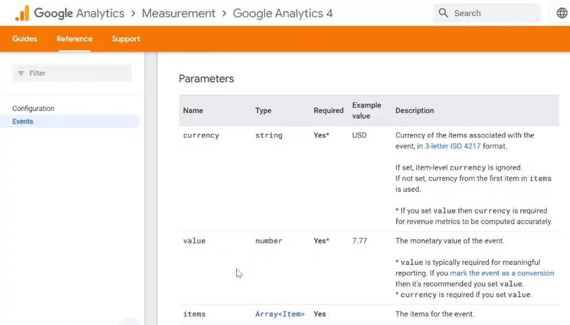Click 'If set, item-level currency is ignored.' text

coord(459,168)
